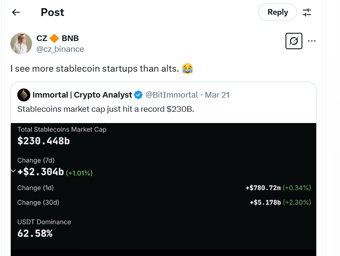
Task: Click the @BitImmortal handle
Action: click(172, 95)
